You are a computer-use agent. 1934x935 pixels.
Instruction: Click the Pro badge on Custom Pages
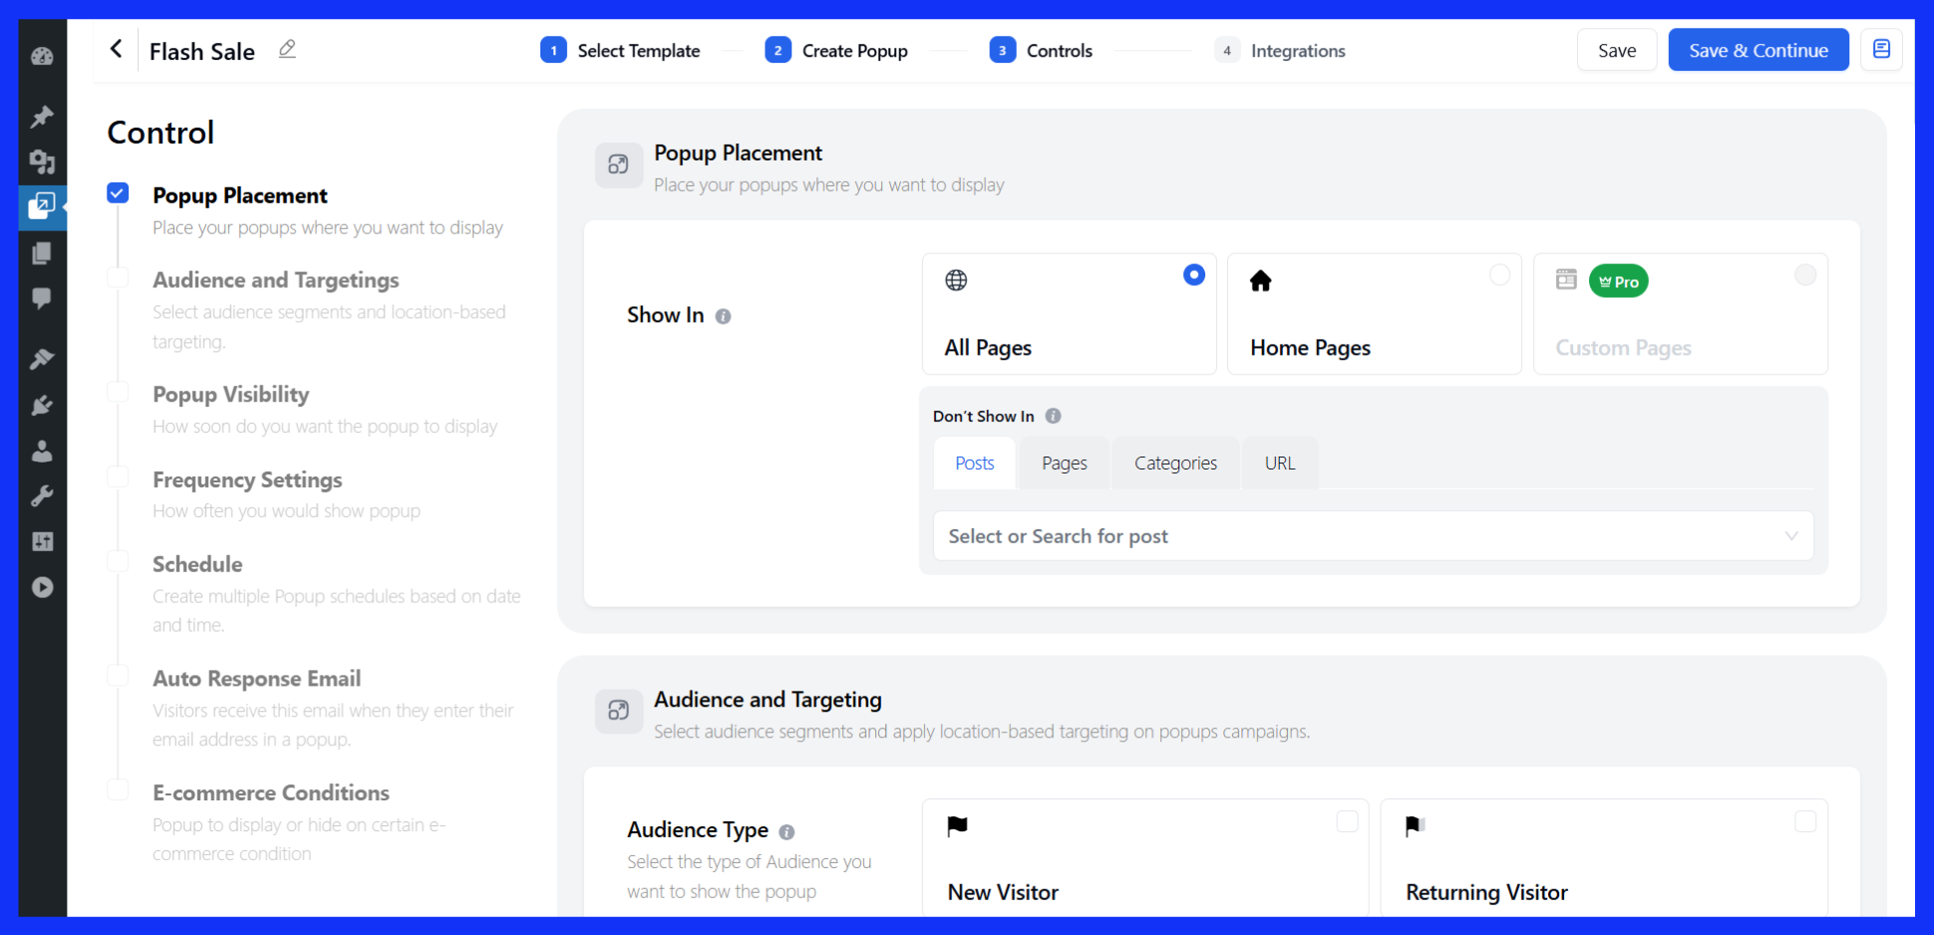point(1619,281)
